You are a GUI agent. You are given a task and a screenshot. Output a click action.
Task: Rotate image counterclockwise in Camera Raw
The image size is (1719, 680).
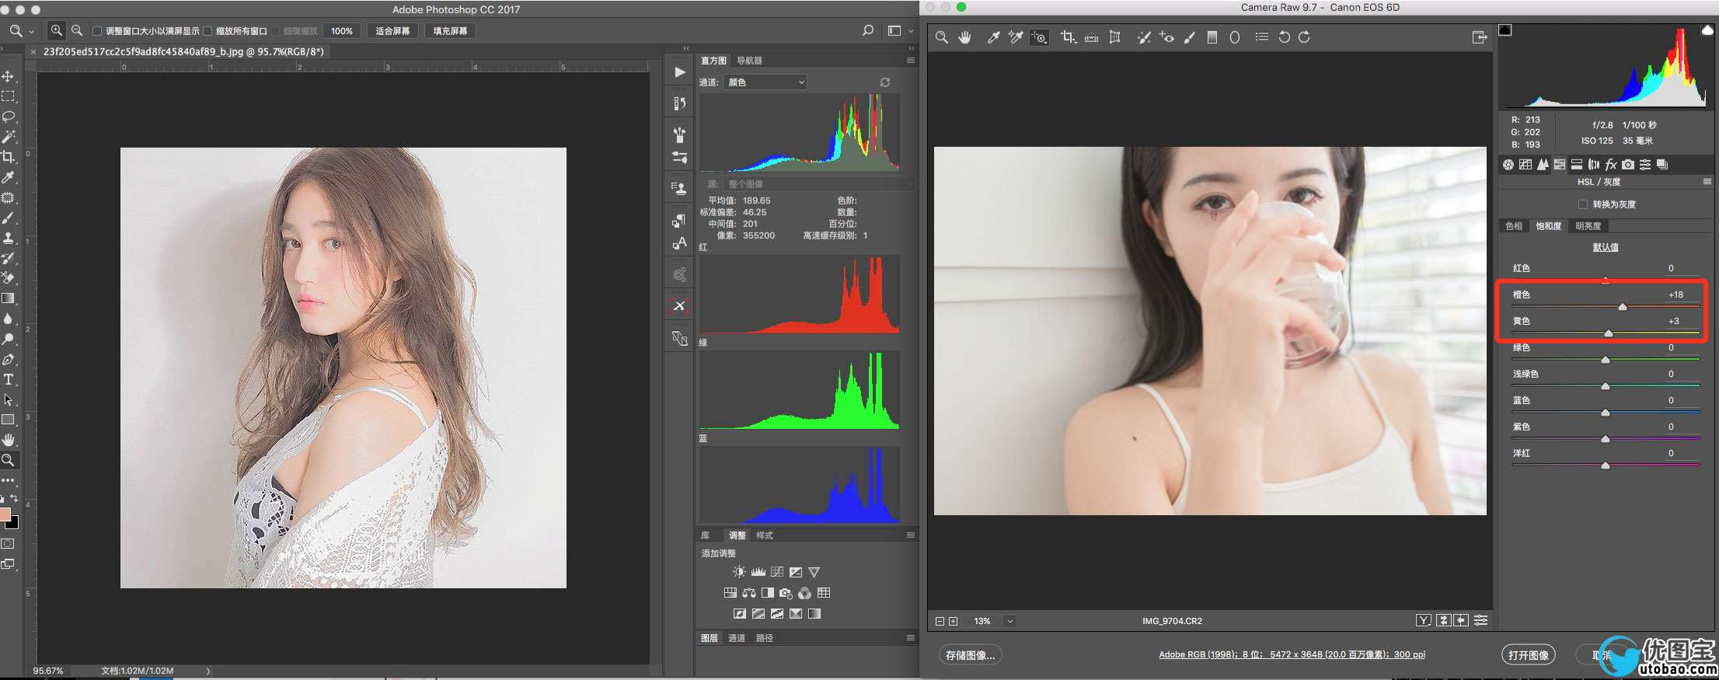click(1284, 37)
